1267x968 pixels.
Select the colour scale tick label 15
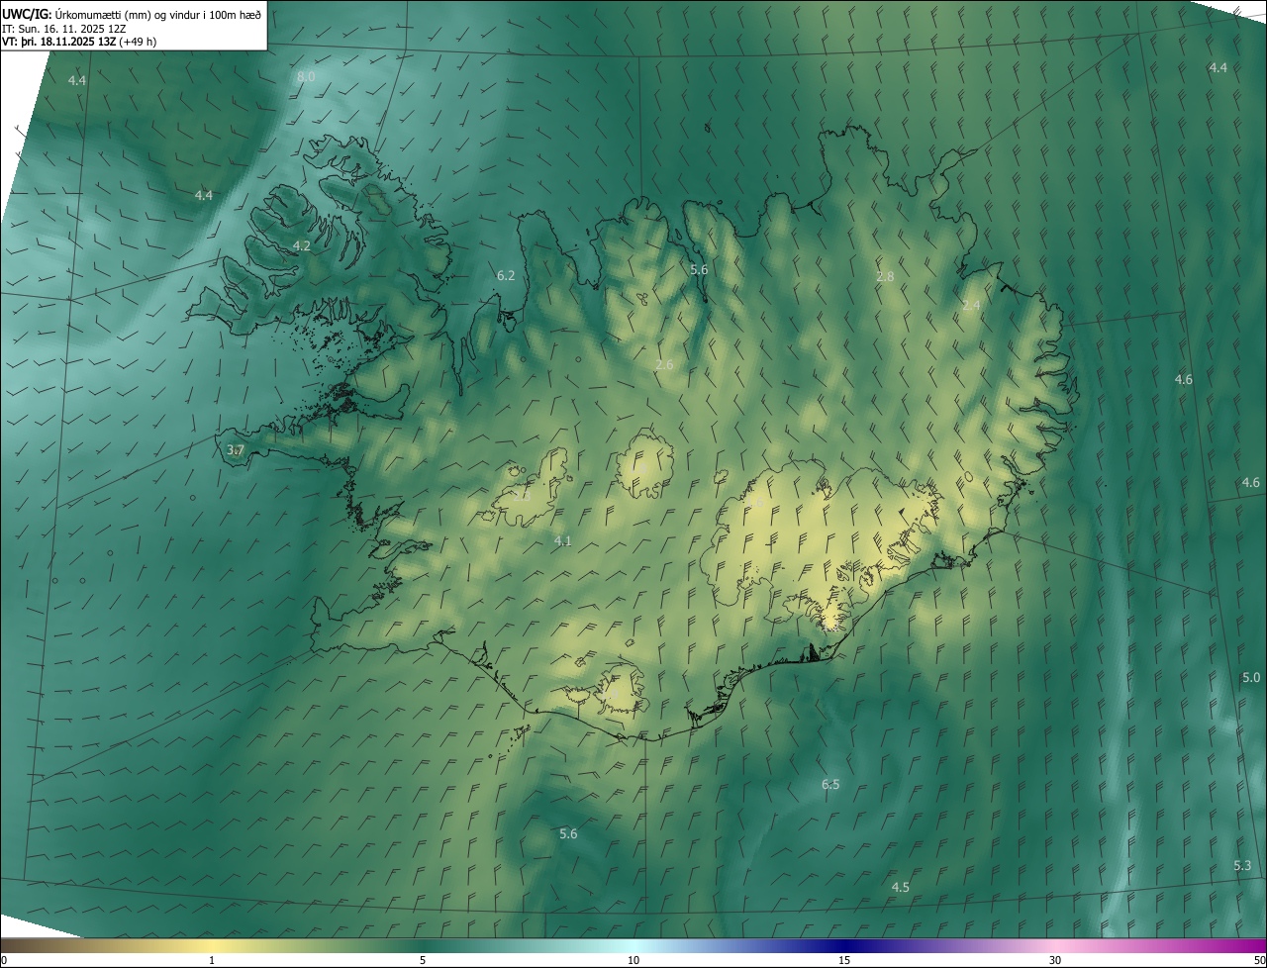[844, 960]
